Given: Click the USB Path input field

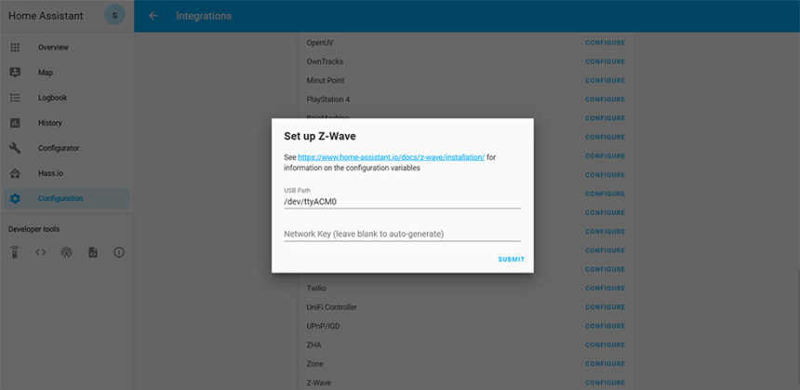Looking at the screenshot, I should click(402, 200).
